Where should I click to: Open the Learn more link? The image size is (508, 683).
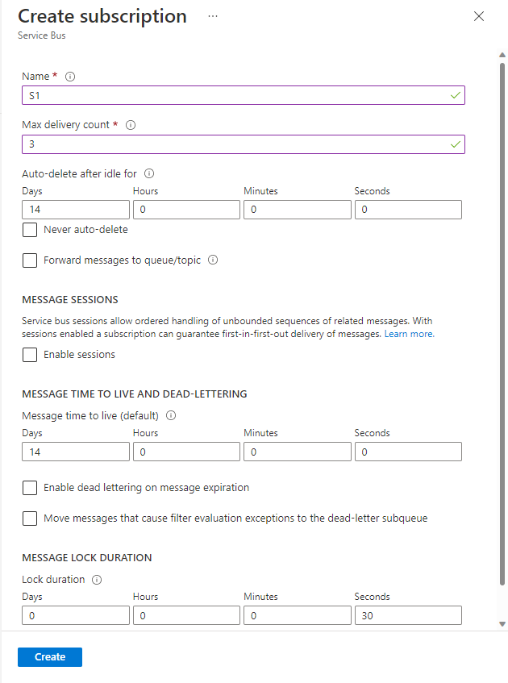pyautogui.click(x=409, y=334)
